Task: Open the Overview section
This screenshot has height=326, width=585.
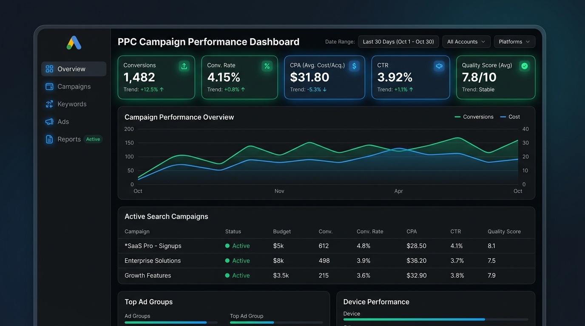Action: tap(74, 69)
